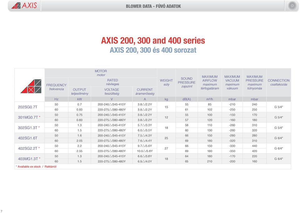
Task: Click the red-gray triangle logo in the table
Action: click(x=31, y=86)
